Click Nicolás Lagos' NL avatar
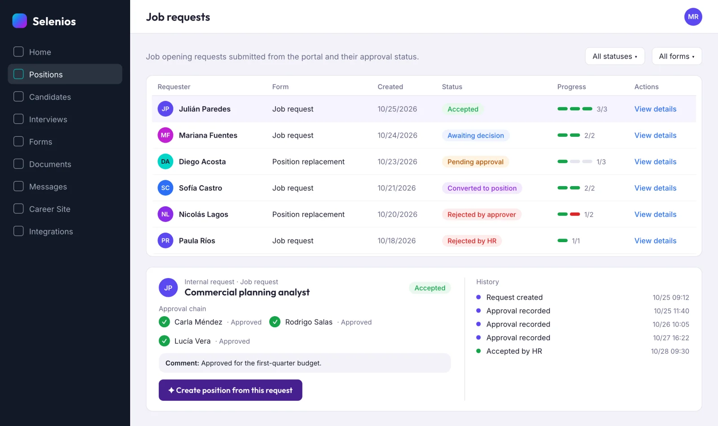Screen dimensions: 718x426 pos(165,214)
